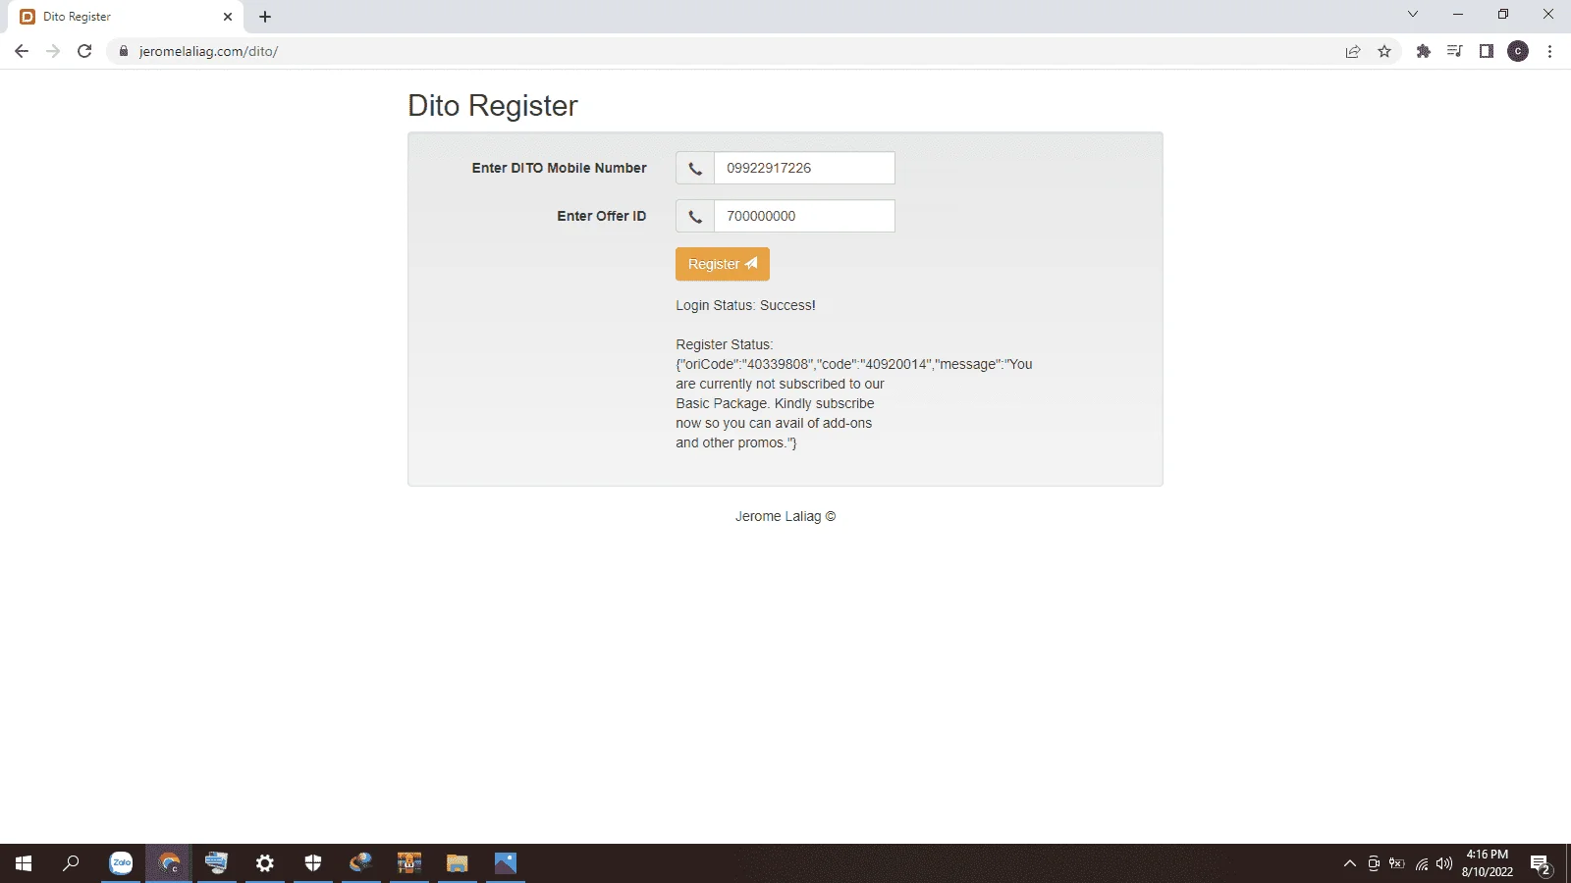Click the phone icon beside Offer ID field
Image resolution: width=1571 pixels, height=883 pixels.
tap(695, 216)
